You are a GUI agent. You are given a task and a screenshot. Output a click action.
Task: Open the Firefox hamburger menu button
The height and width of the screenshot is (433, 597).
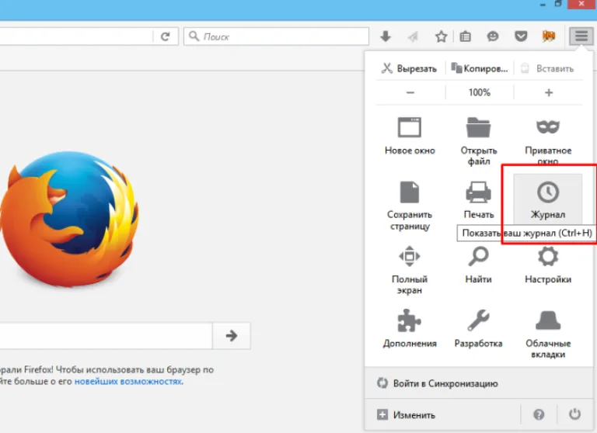pos(581,36)
